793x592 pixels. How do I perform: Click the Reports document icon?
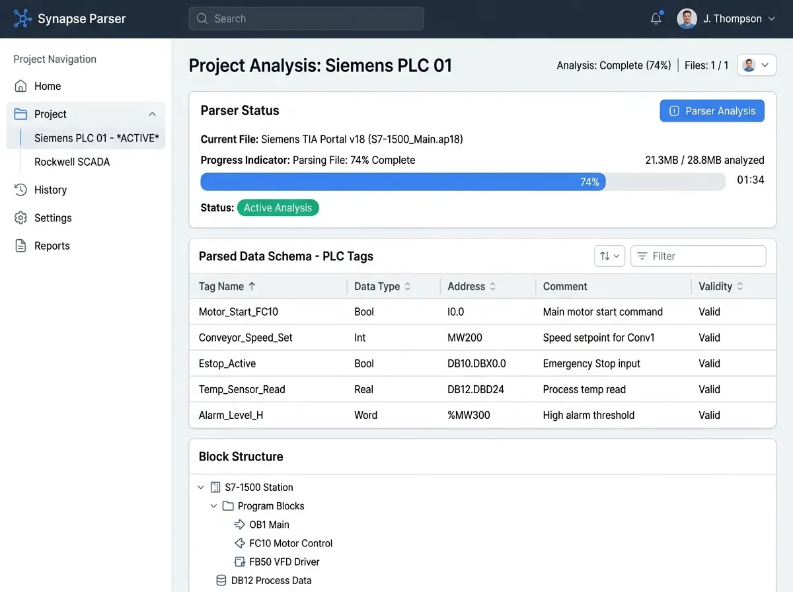click(x=20, y=246)
